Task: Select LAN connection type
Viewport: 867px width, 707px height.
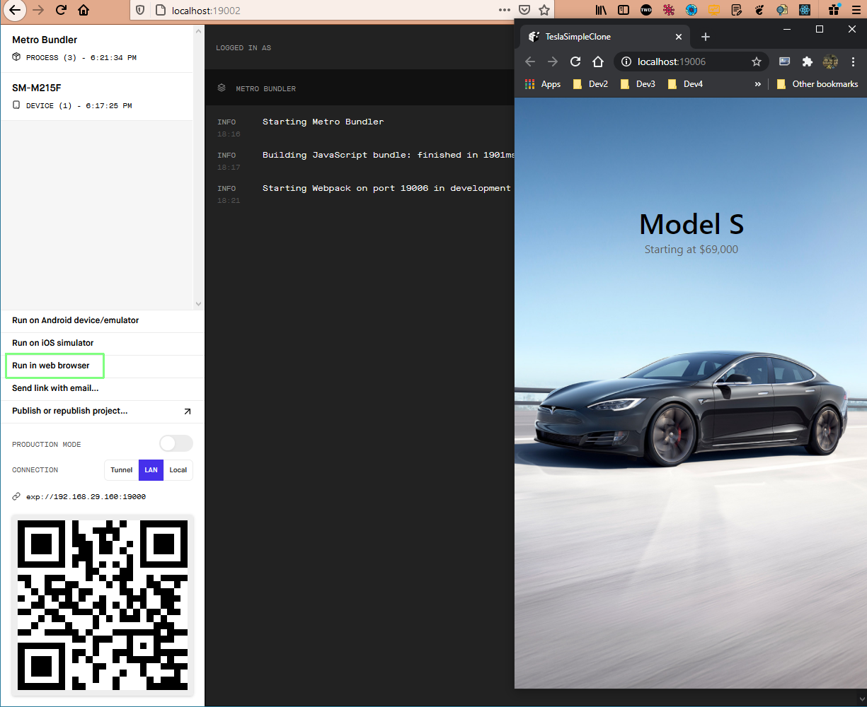Action: (151, 470)
